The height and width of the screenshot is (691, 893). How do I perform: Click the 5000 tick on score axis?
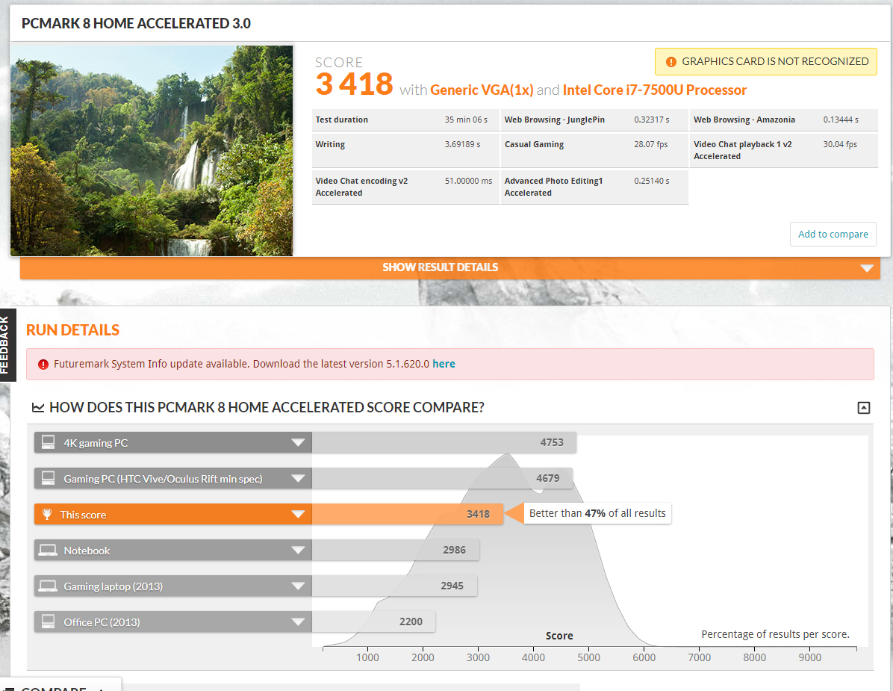pyautogui.click(x=588, y=657)
